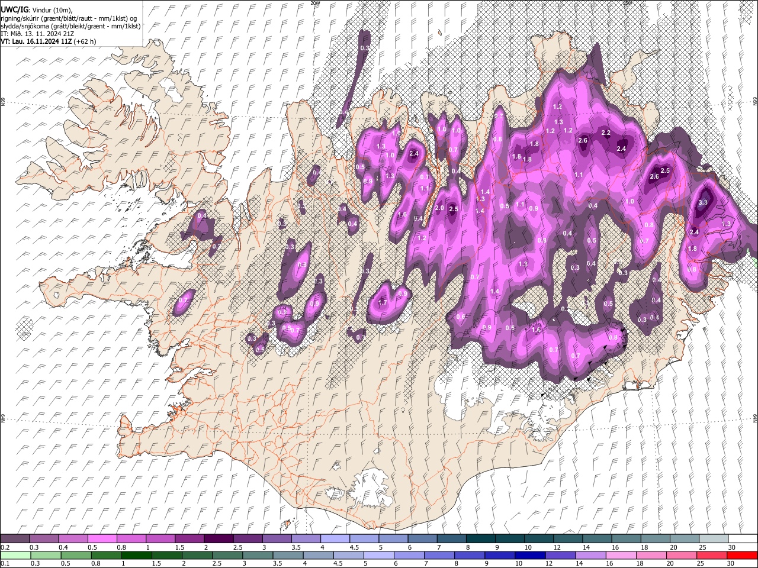Click the '2.5' label in the bottom legend
Image resolution: width=758 pixels, height=568 pixels.
pyautogui.click(x=217, y=564)
